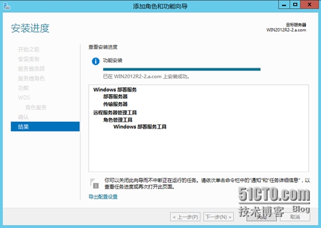Screen dimensions: 321x228
Task: Click the 功能安装 label
Action: pos(112,60)
